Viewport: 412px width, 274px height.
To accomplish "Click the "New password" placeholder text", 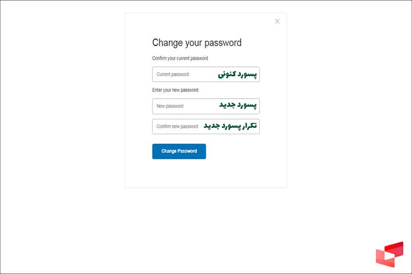I will (170, 106).
